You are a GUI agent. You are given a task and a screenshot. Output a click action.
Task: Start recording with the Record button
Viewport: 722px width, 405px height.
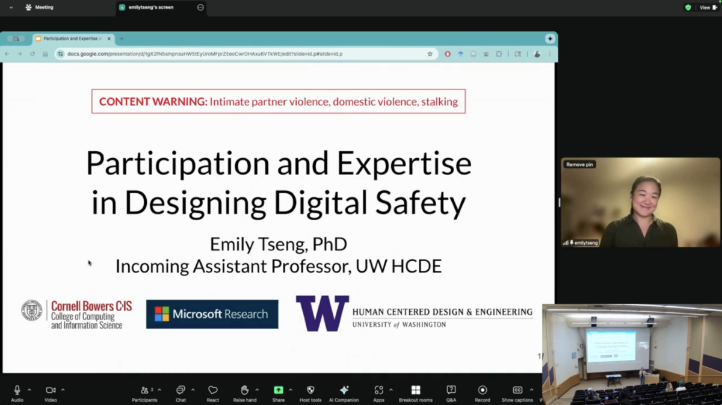tap(482, 391)
